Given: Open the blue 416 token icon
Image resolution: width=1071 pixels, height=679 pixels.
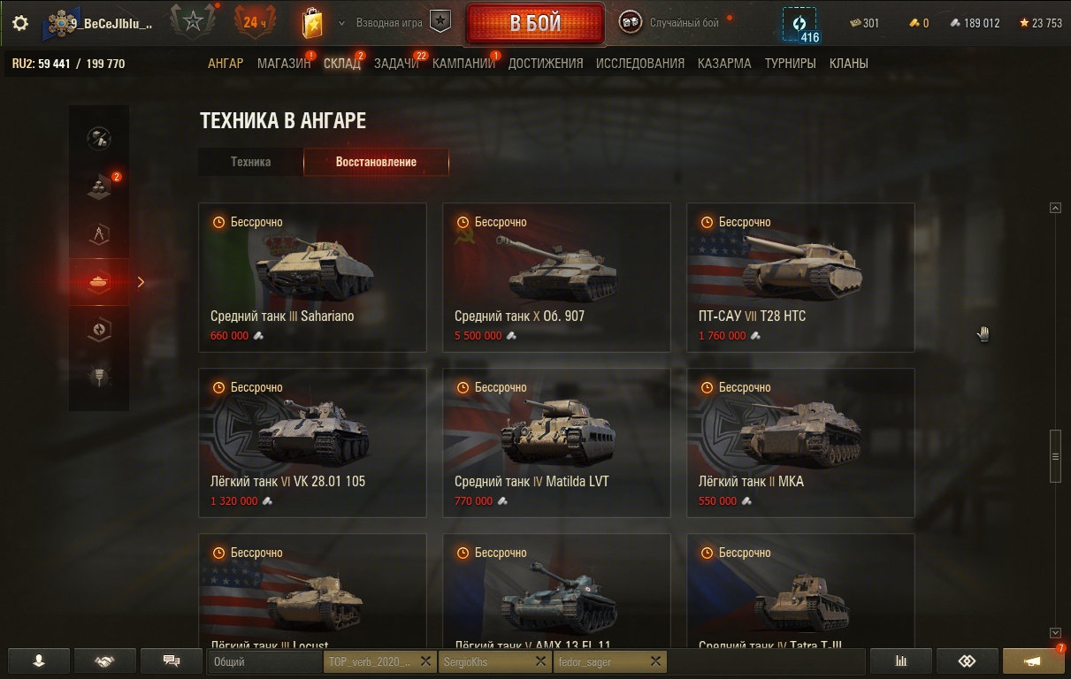Looking at the screenshot, I should (799, 24).
